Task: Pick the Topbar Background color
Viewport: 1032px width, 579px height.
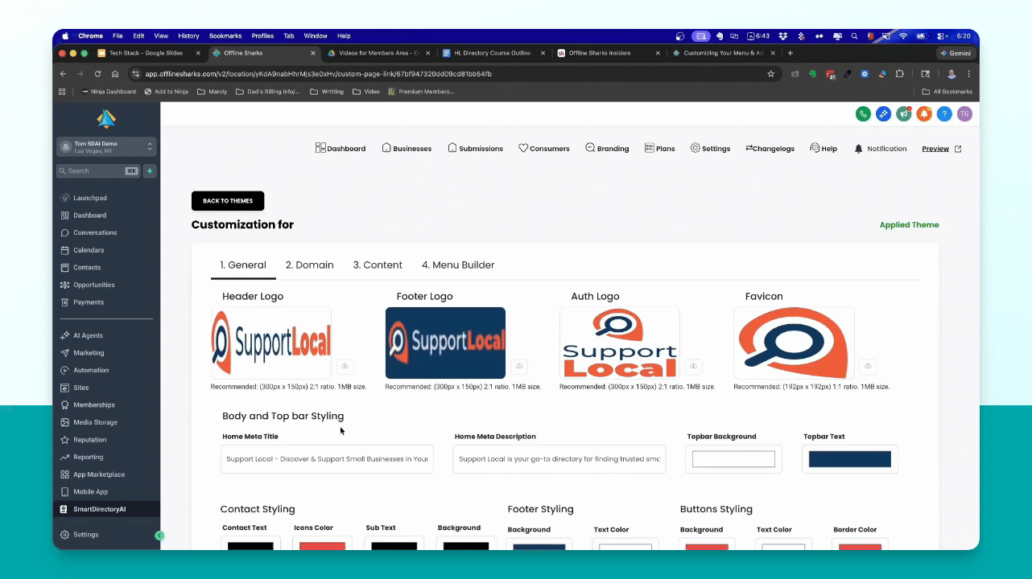Action: pyautogui.click(x=733, y=459)
